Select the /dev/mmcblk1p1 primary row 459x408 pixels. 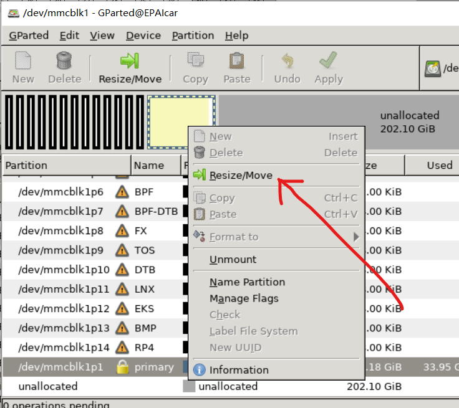click(x=94, y=367)
